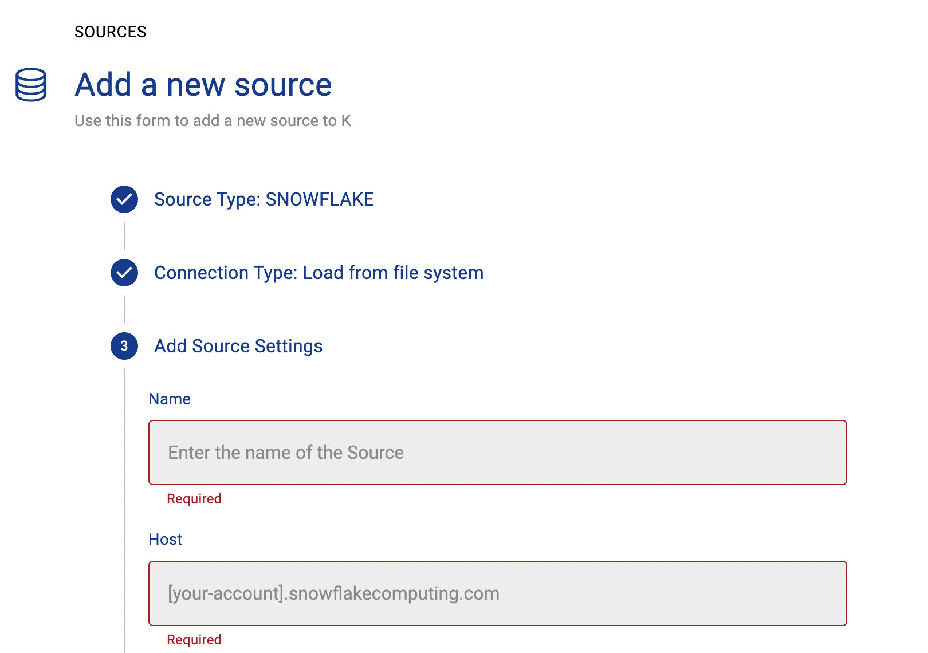This screenshot has width=928, height=653.
Task: Click the Host input field
Action: point(497,593)
